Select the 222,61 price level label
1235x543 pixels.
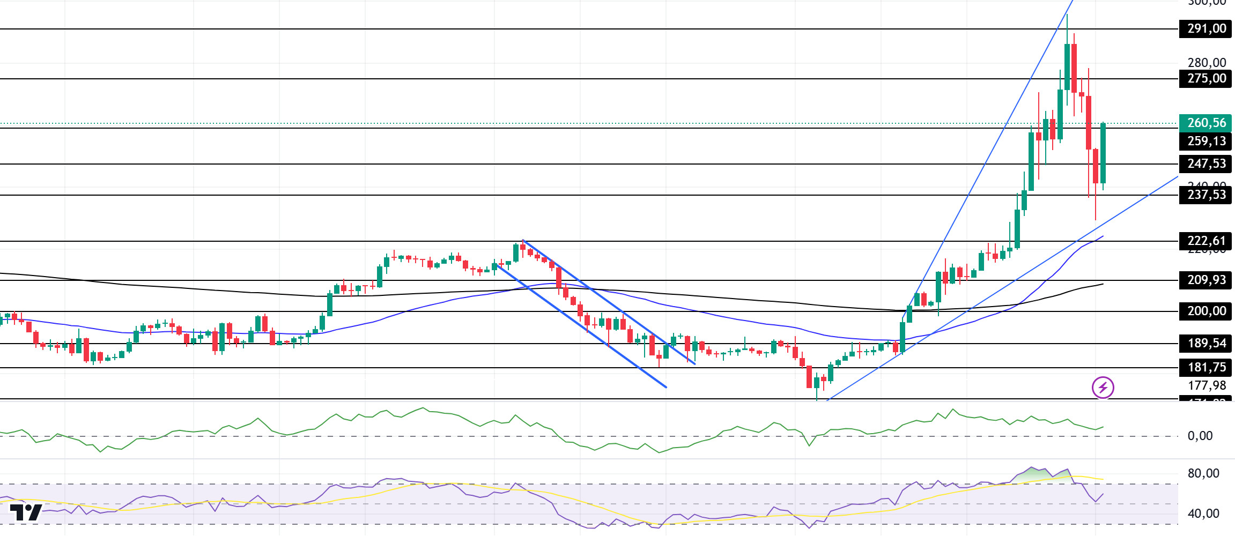pos(1205,241)
